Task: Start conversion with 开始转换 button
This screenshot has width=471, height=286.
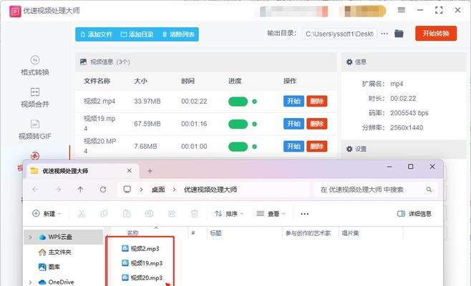Action: click(x=436, y=34)
